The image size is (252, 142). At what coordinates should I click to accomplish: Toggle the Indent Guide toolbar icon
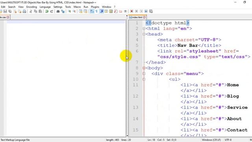click(x=102, y=11)
